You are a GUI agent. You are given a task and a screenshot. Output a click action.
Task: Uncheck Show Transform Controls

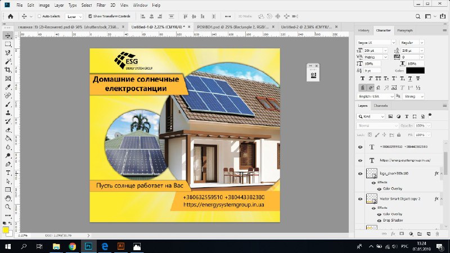click(x=90, y=16)
